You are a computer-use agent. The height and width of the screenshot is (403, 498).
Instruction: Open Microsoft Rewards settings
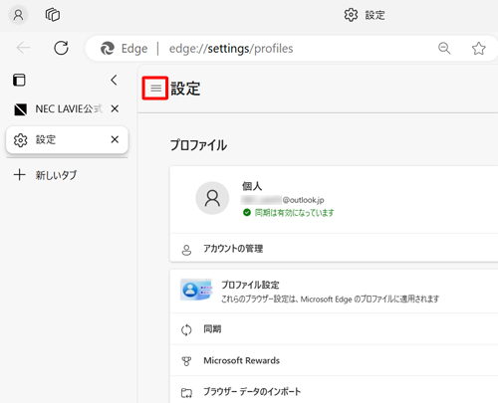click(x=334, y=360)
